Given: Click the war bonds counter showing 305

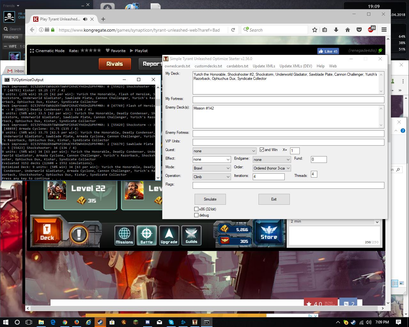Looking at the screenshot, I should [234, 241].
